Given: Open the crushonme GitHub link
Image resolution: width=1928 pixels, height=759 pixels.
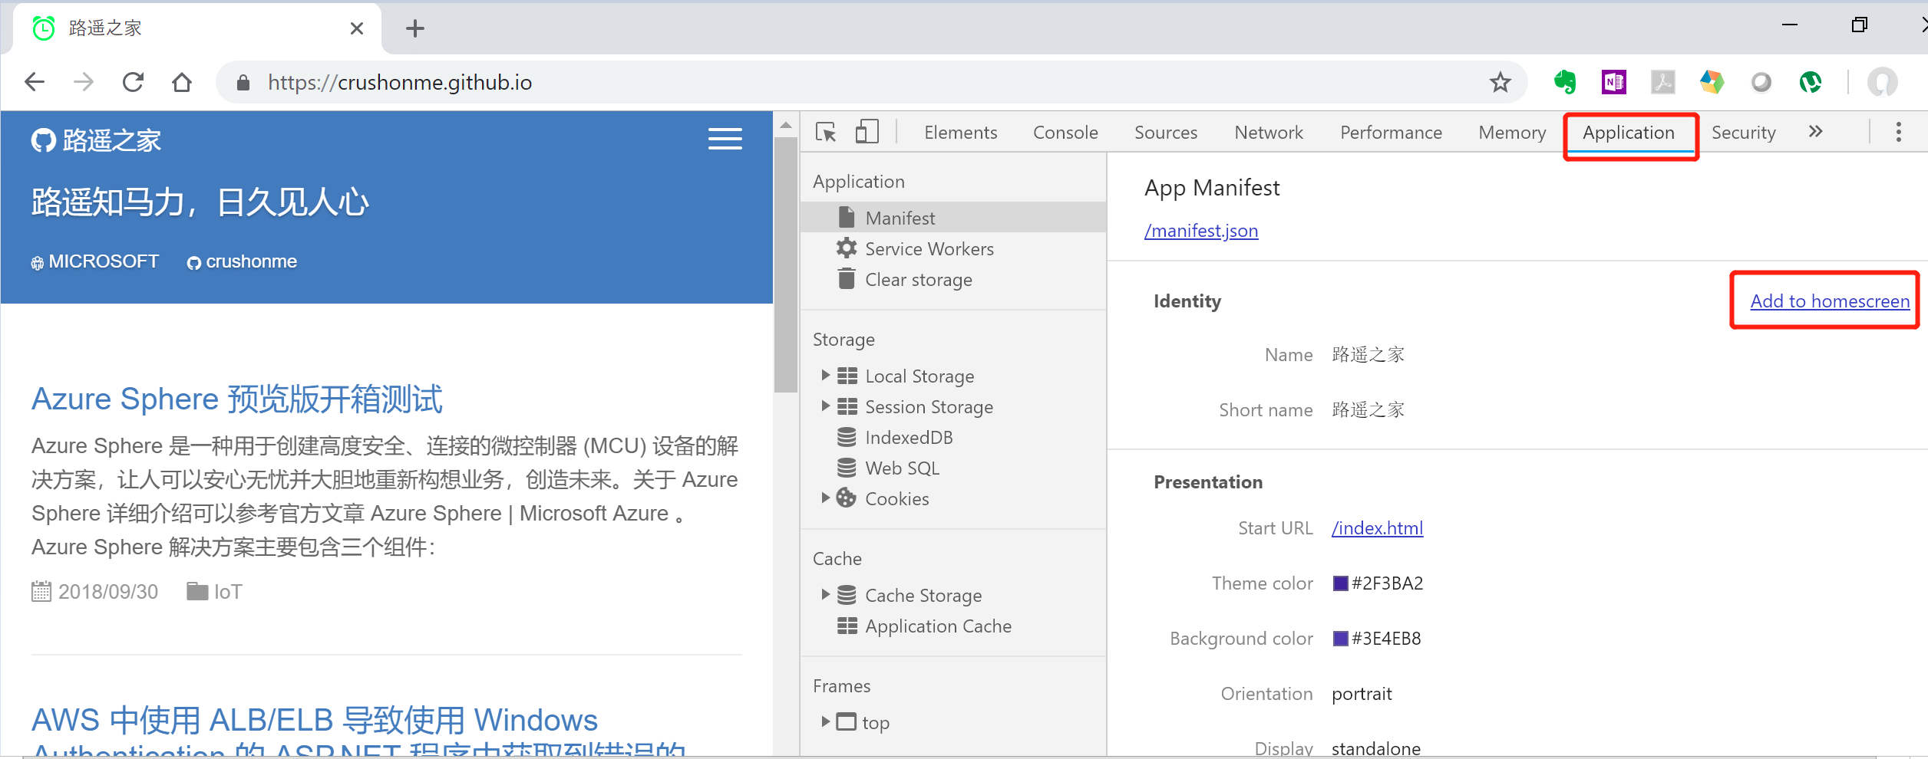Looking at the screenshot, I should pos(242,261).
